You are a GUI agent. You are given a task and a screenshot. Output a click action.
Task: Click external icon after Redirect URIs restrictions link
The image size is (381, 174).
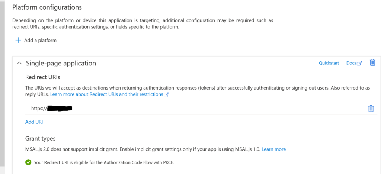pos(166,95)
